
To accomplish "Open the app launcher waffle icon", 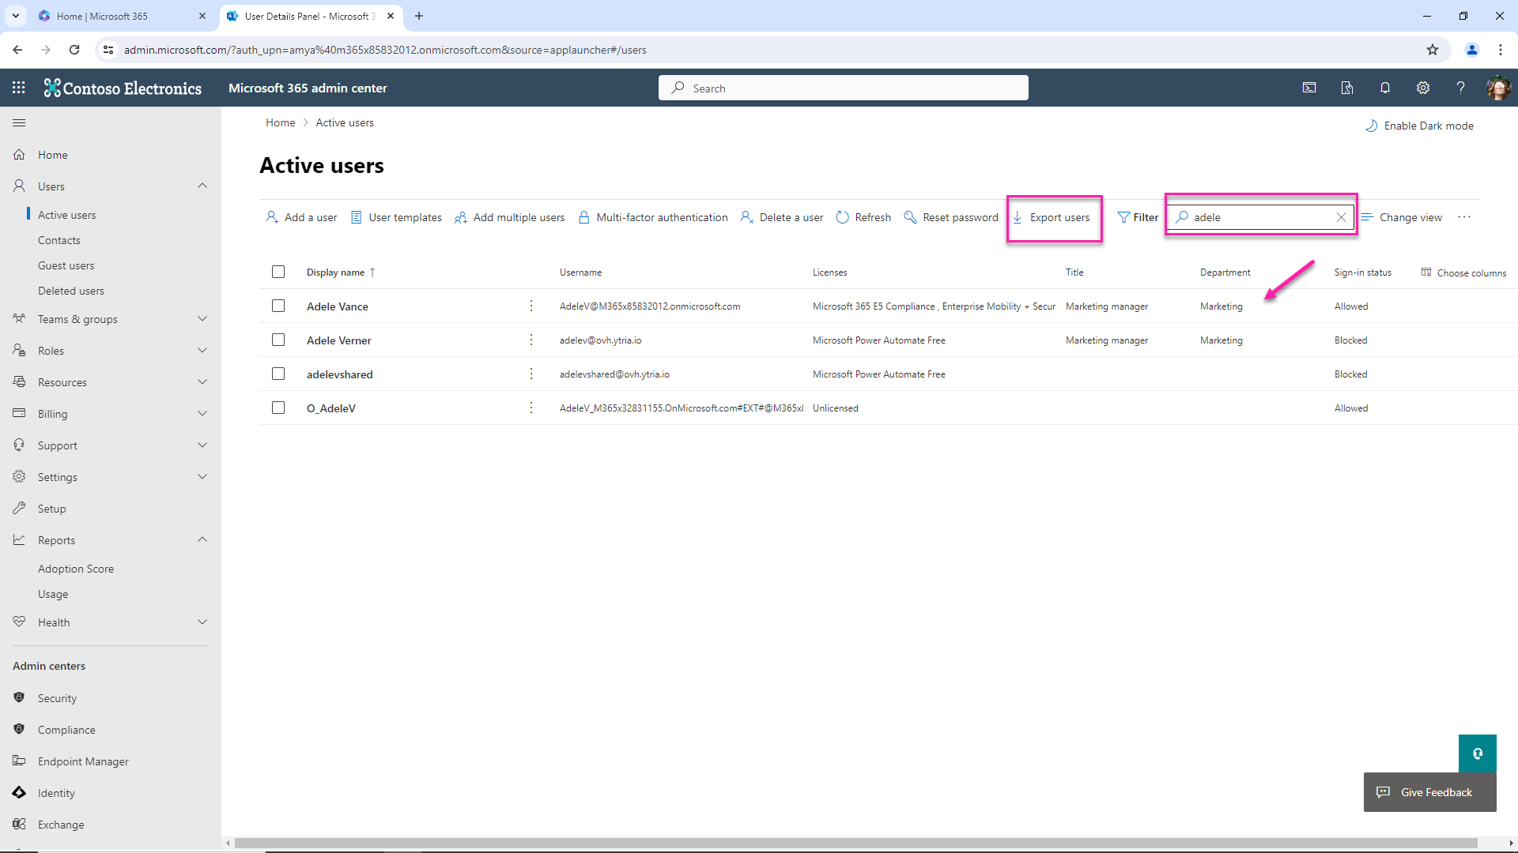I will click(x=19, y=88).
